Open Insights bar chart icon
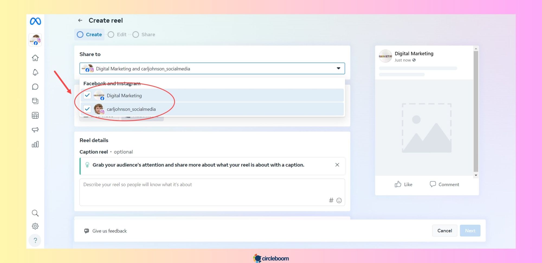 pyautogui.click(x=35, y=144)
